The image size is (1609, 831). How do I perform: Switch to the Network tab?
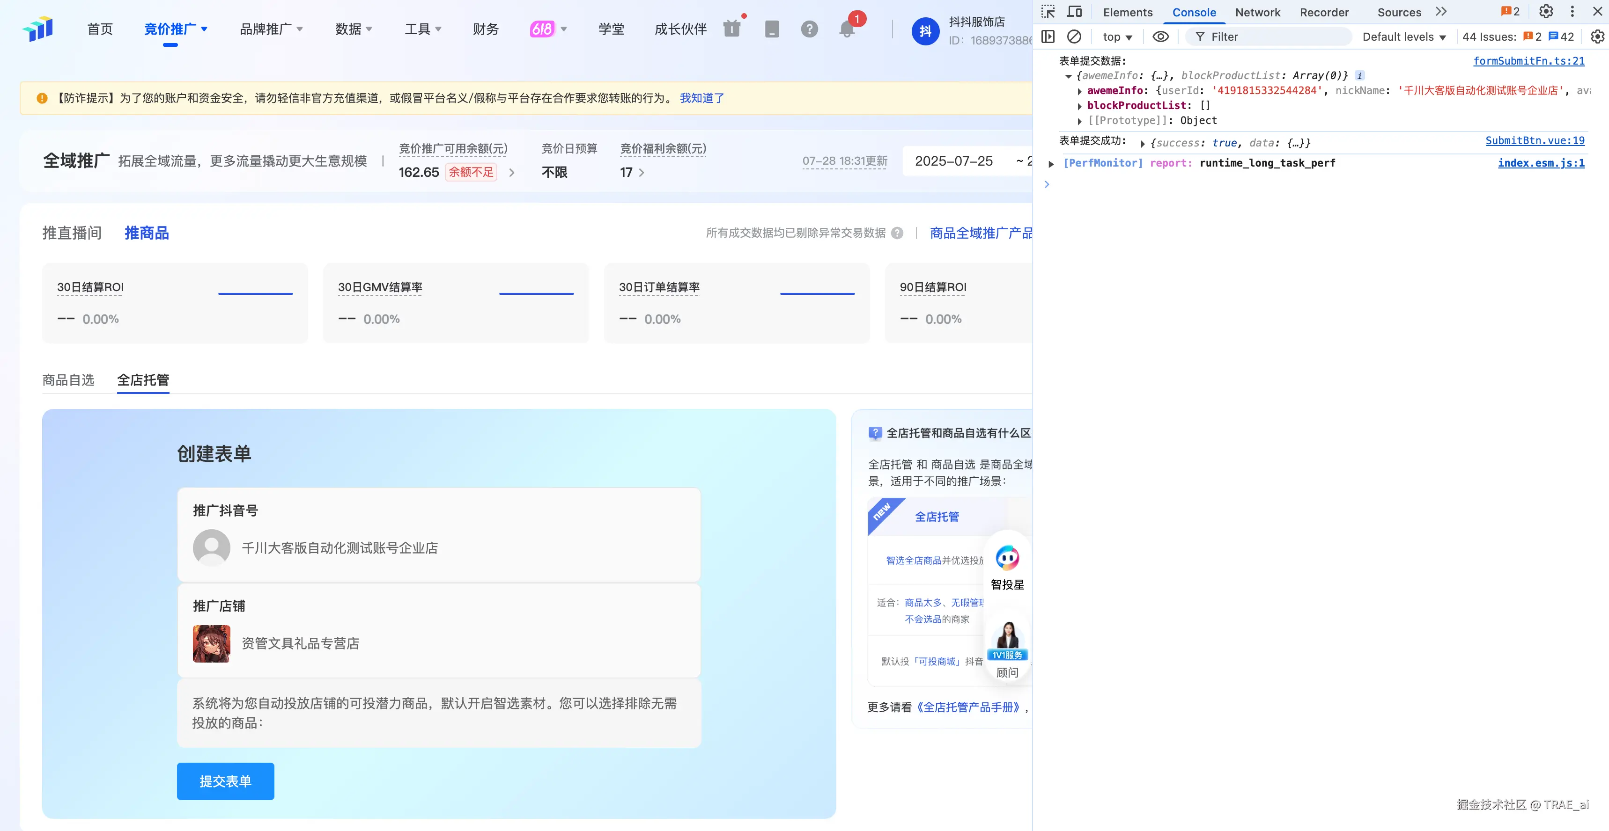(1257, 13)
